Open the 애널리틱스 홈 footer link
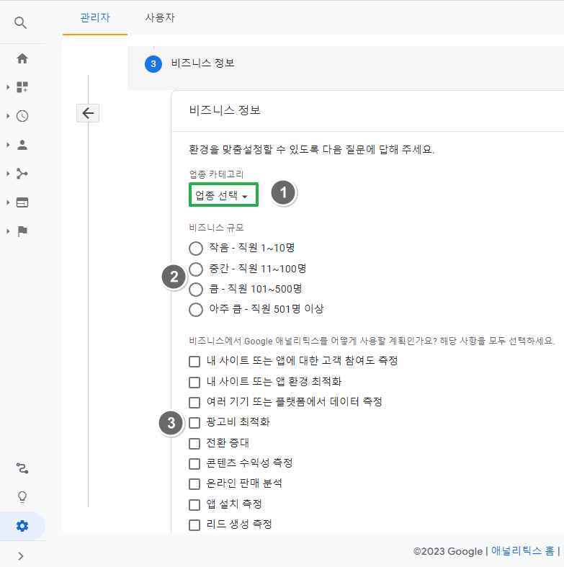This screenshot has height=567, width=564. click(x=522, y=550)
